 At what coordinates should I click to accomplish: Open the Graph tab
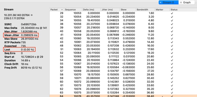[x=187, y=2]
